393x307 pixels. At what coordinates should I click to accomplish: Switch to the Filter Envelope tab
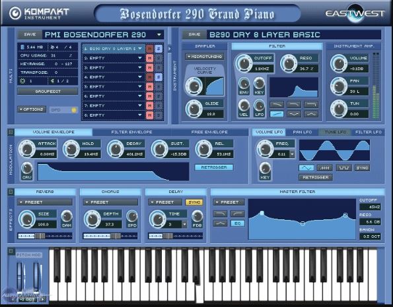131,132
